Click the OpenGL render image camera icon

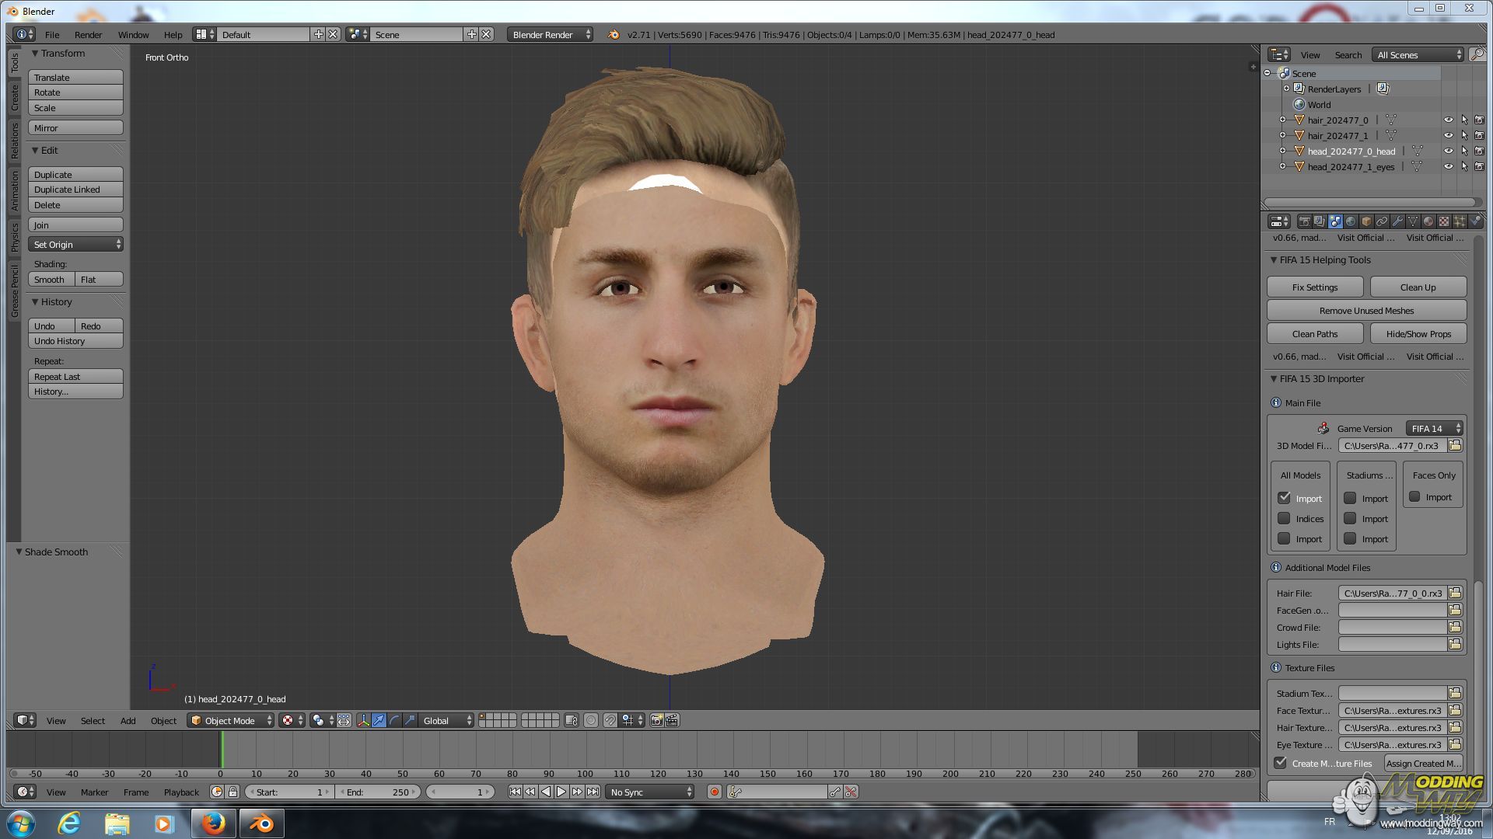(x=656, y=721)
